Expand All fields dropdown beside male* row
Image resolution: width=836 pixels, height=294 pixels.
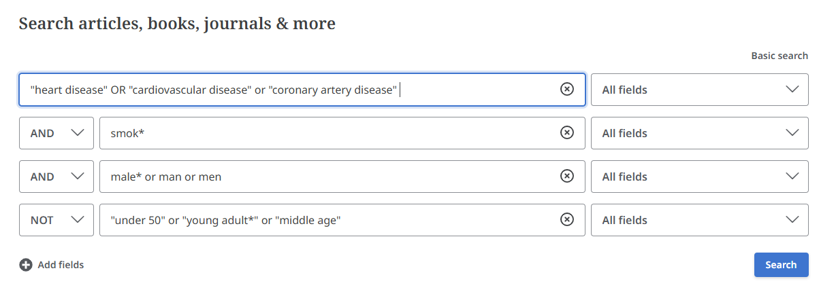pos(700,177)
